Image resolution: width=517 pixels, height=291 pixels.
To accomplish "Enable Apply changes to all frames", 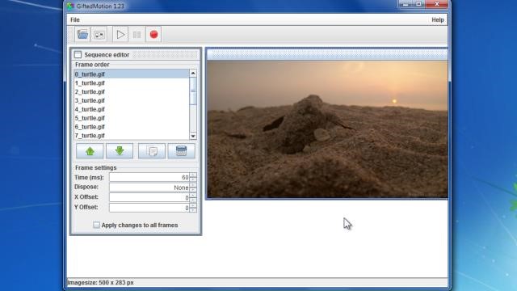I will point(96,225).
